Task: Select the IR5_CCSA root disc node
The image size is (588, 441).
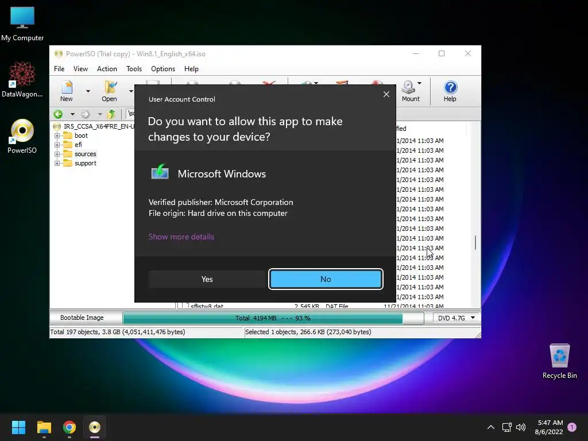Action: [x=98, y=126]
